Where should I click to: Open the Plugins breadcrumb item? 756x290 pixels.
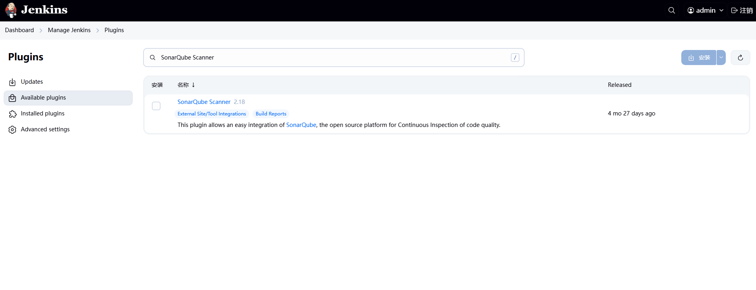(x=114, y=30)
